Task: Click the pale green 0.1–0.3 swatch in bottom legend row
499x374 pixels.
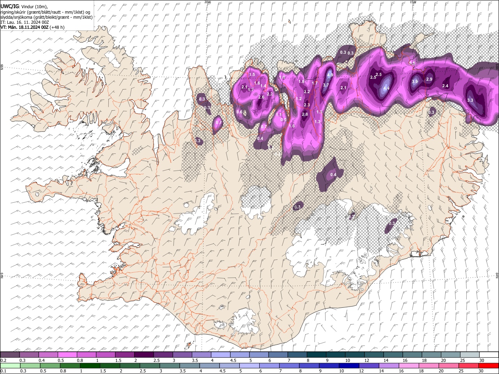Action: pyautogui.click(x=10, y=365)
